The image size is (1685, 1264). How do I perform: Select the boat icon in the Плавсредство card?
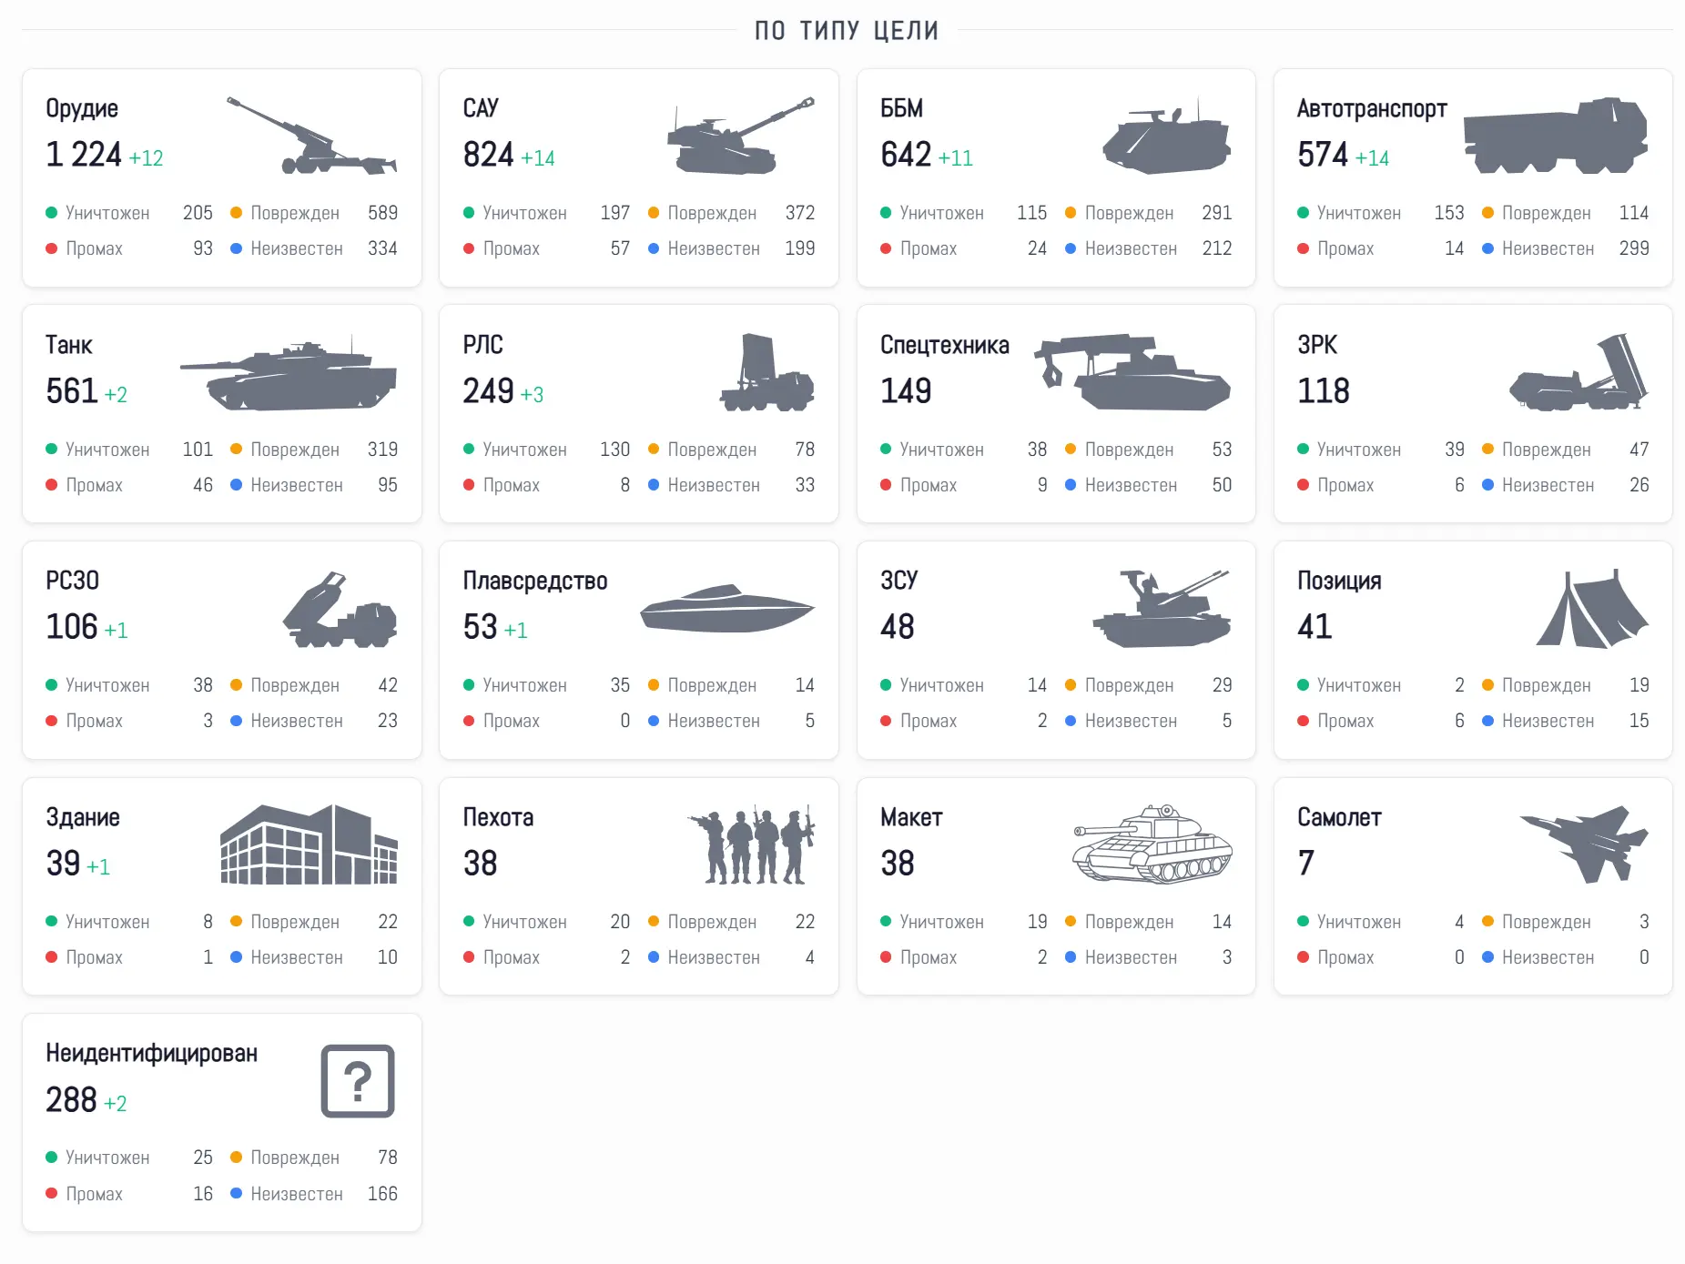point(726,608)
